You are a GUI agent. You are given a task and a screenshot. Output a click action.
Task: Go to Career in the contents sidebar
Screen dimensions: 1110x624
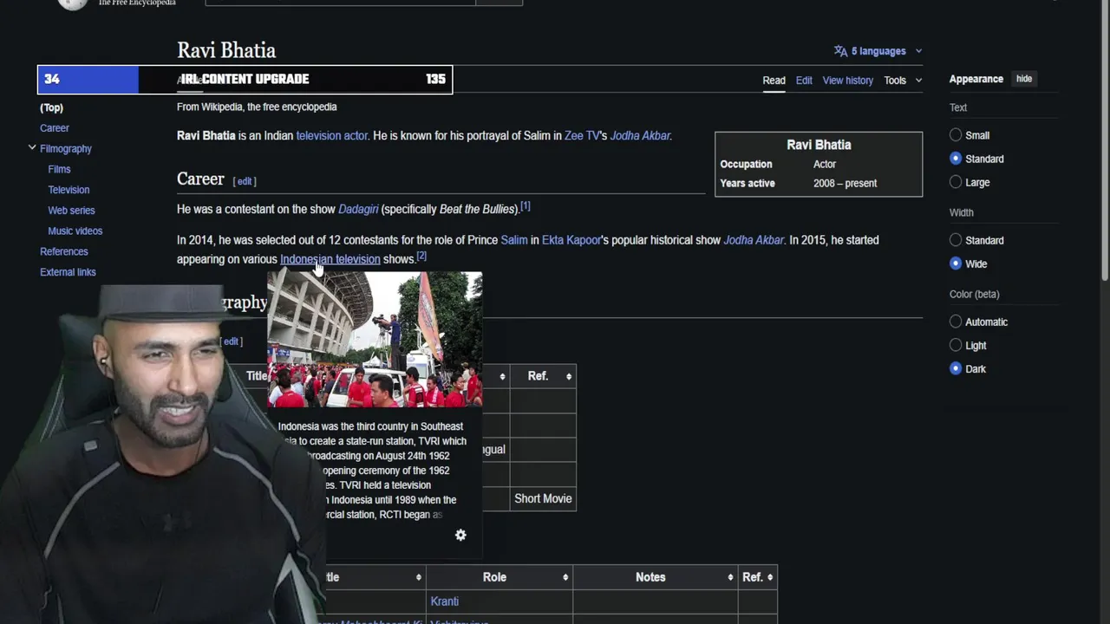(x=55, y=128)
